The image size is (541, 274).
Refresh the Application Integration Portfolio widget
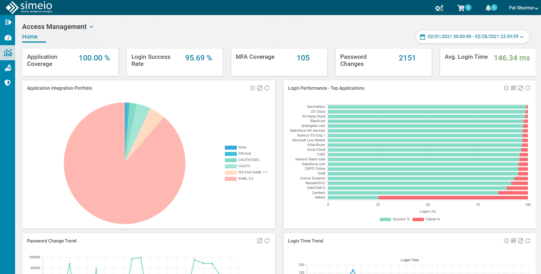coord(267,88)
